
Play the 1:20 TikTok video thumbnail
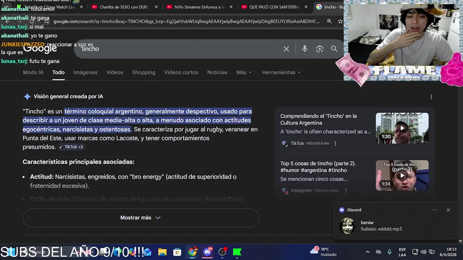(402, 128)
